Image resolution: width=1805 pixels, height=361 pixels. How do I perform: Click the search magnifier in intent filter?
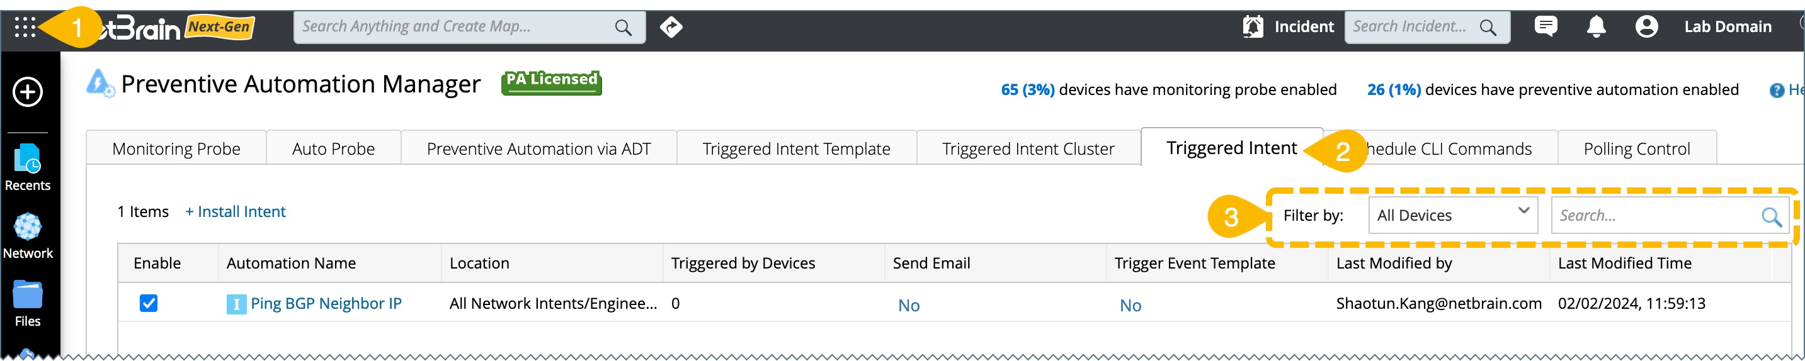tap(1772, 217)
